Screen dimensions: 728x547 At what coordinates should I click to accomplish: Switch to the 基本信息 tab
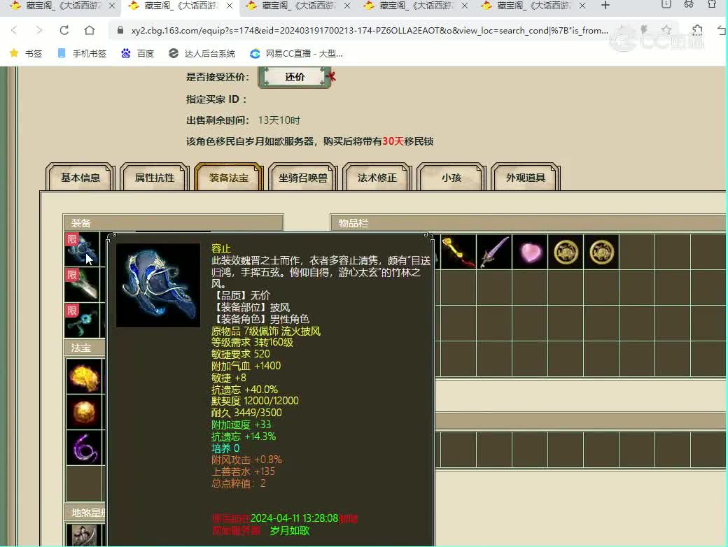click(x=80, y=177)
